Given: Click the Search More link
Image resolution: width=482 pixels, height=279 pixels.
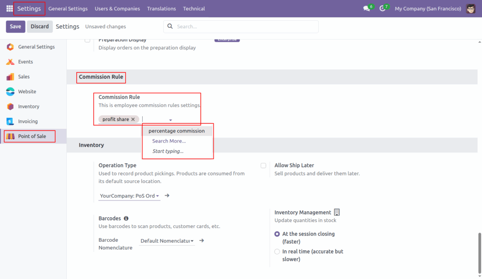Looking at the screenshot, I should tap(169, 141).
